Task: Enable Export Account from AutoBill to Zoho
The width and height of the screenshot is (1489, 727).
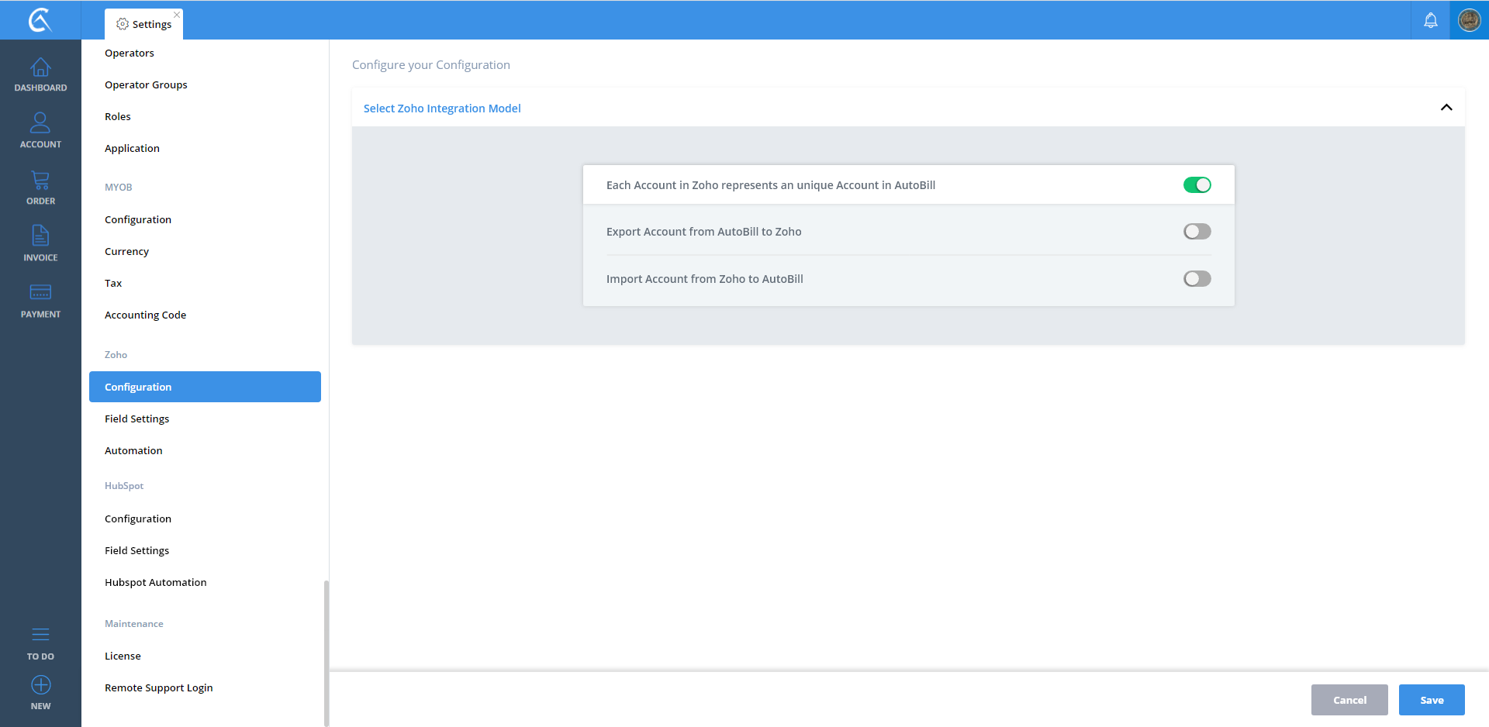Action: point(1197,232)
